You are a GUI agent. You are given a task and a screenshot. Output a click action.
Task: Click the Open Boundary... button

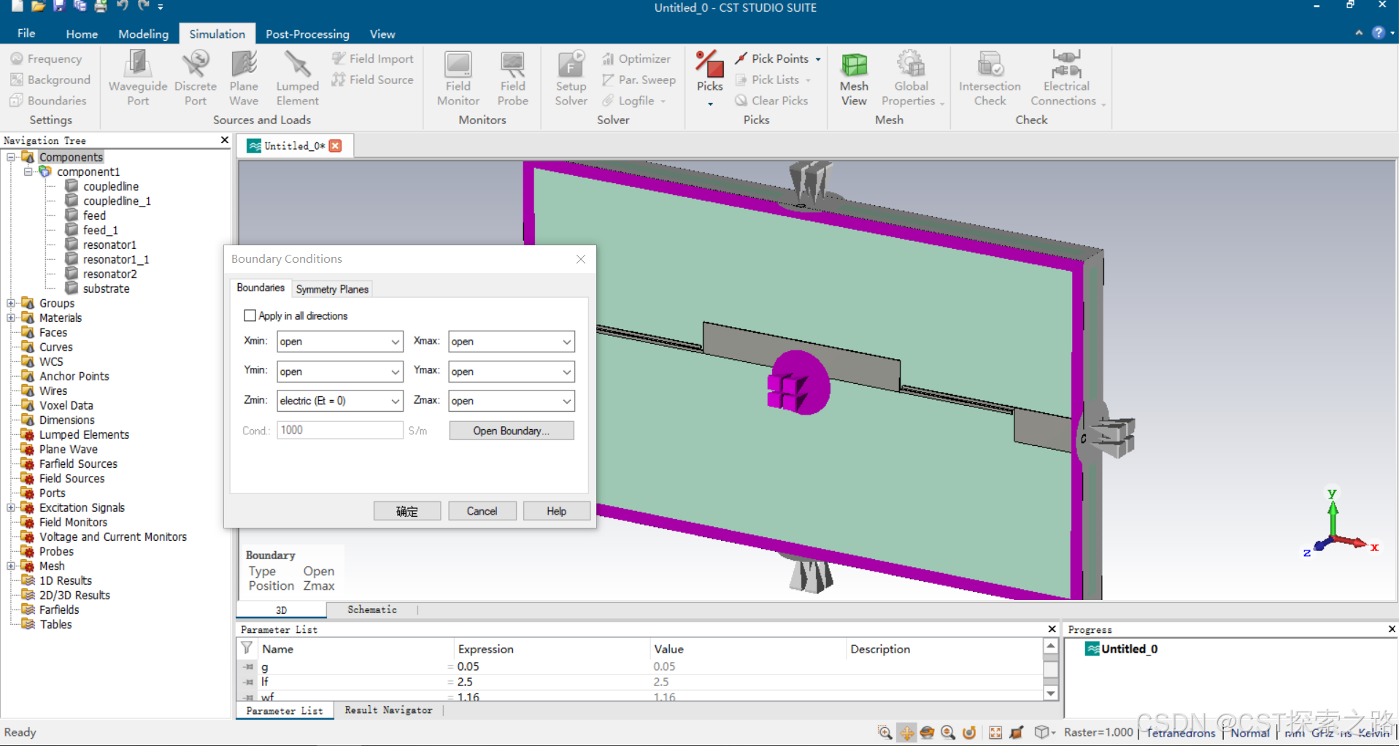(x=511, y=431)
